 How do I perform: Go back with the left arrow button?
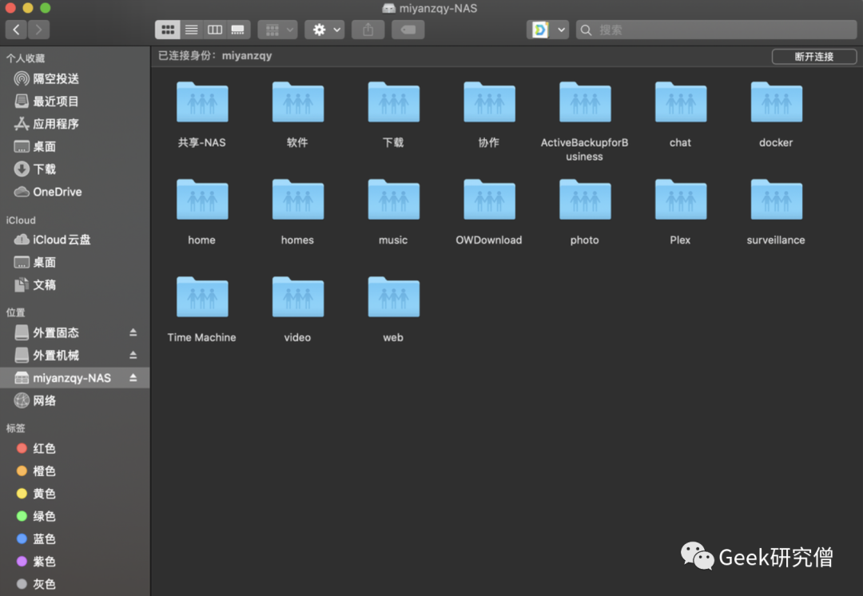coord(17,30)
